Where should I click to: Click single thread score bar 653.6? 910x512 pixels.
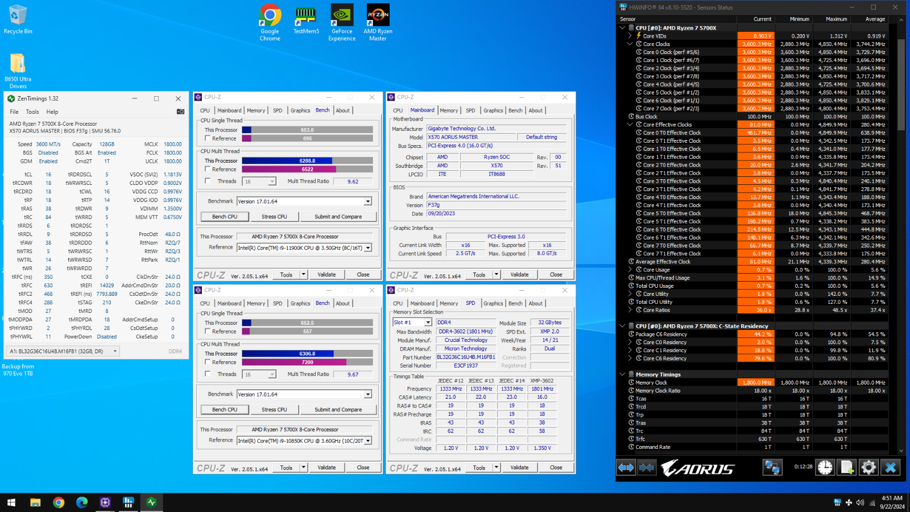coord(308,130)
